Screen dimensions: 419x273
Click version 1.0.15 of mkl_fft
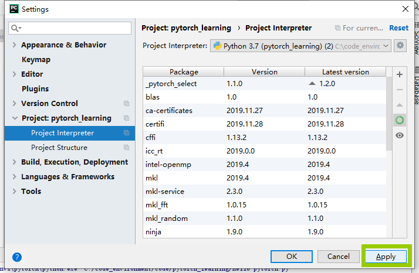236,205
